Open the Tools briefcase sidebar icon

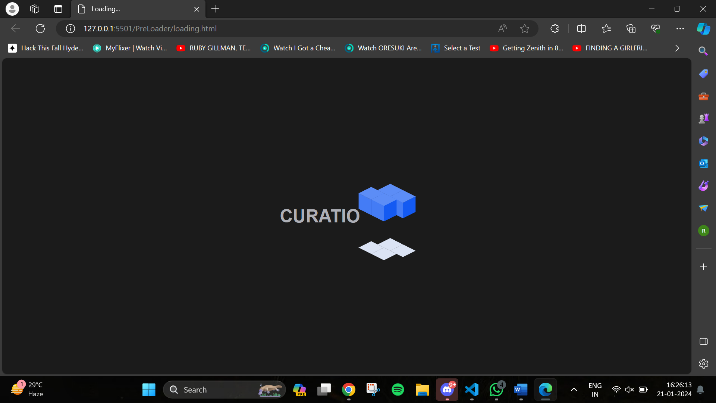pos(703,96)
